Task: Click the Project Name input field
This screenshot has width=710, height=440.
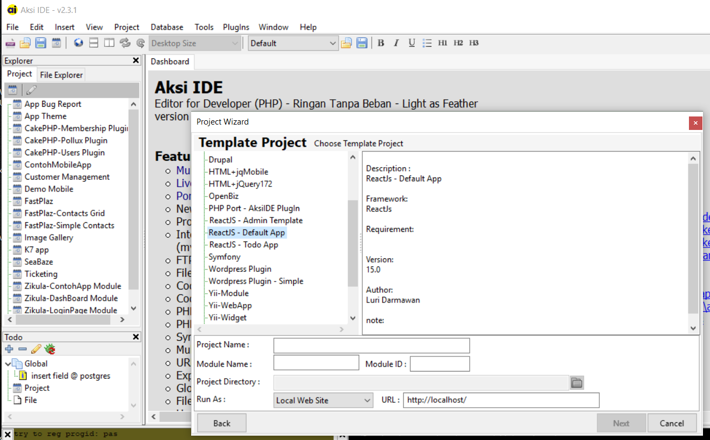Action: pos(371,345)
